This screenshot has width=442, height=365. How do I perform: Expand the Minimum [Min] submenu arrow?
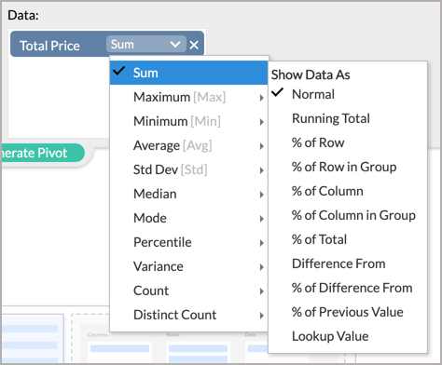click(x=262, y=122)
